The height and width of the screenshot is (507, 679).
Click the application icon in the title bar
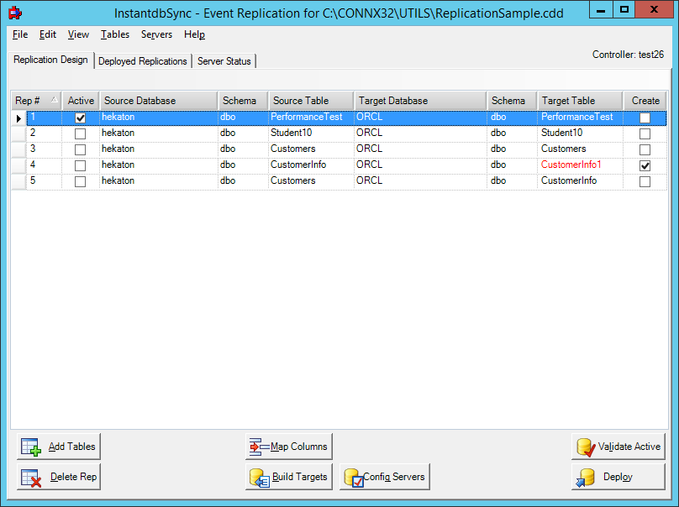(15, 12)
